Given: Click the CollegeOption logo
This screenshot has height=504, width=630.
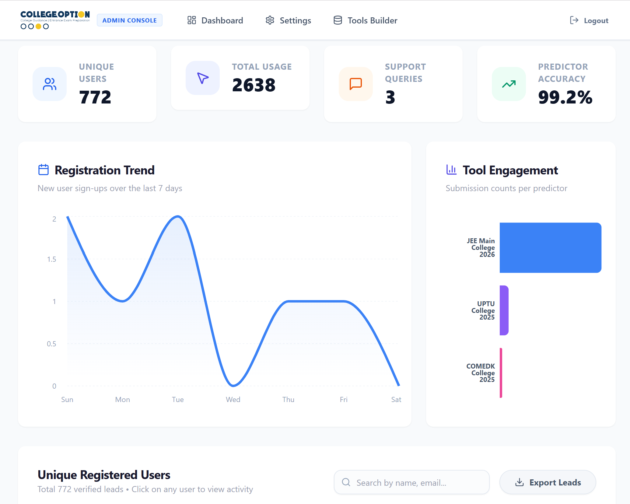Looking at the screenshot, I should click(55, 20).
